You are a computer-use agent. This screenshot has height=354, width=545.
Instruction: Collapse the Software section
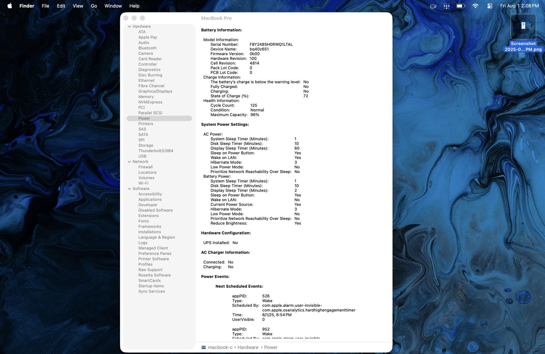(129, 189)
